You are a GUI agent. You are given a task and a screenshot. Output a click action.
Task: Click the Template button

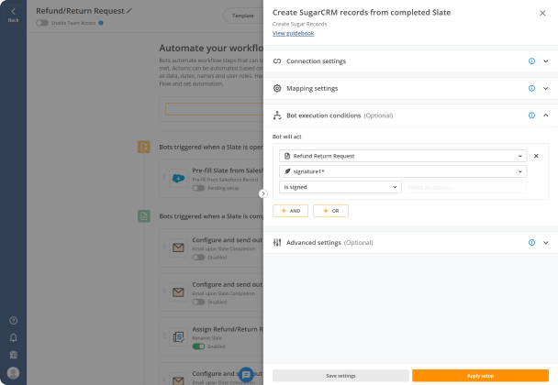[243, 16]
